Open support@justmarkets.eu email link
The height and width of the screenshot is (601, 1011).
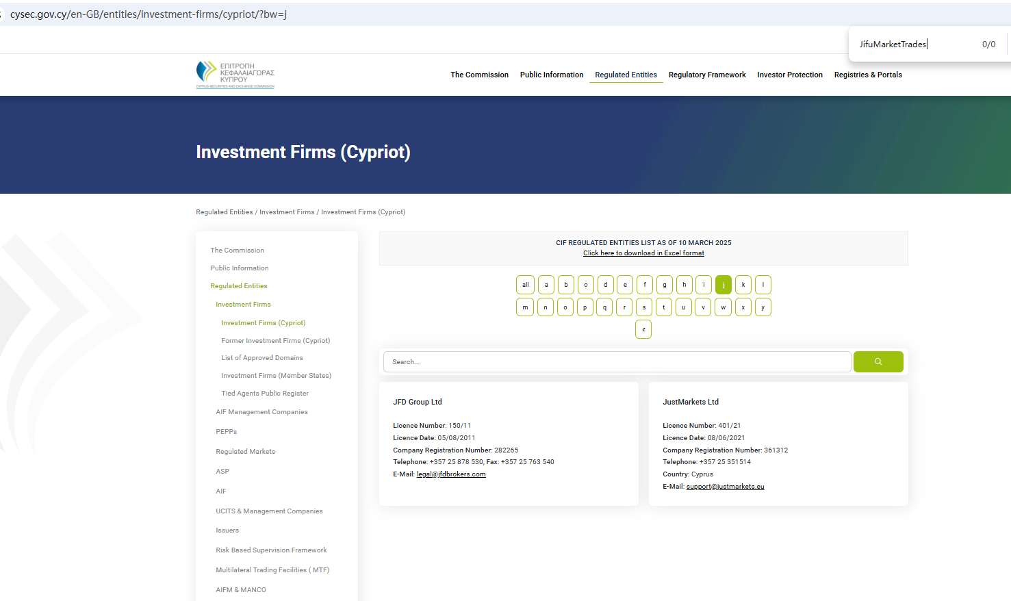coord(725,487)
